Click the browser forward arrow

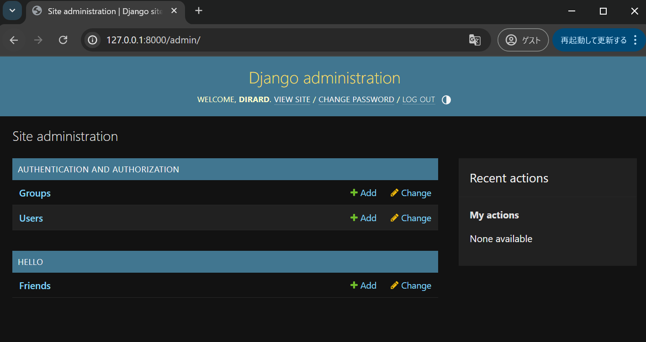tap(38, 40)
